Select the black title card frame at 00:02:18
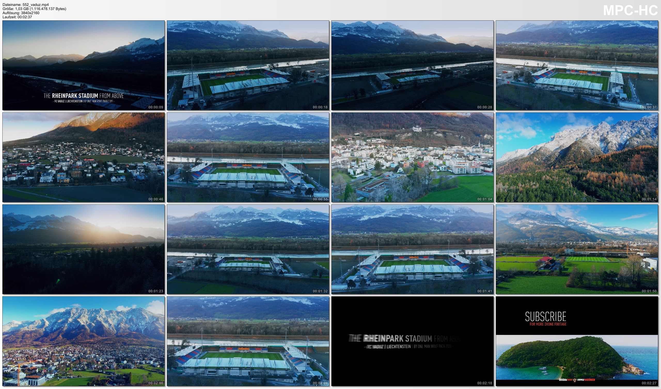The image size is (661, 389). click(x=412, y=341)
